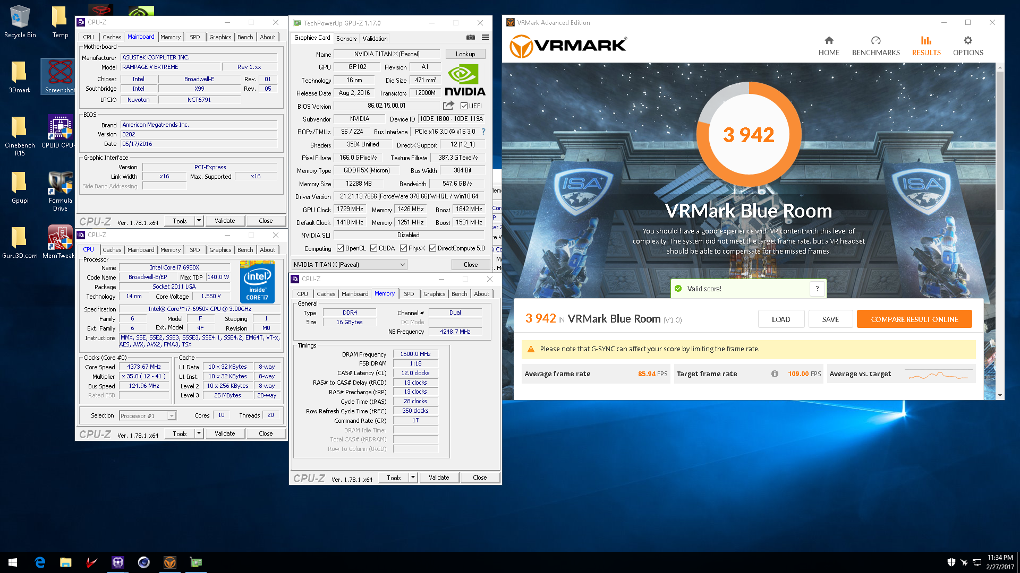Open Graphics tab in Mainboard CPU-Z window
Image resolution: width=1020 pixels, height=573 pixels.
click(220, 37)
